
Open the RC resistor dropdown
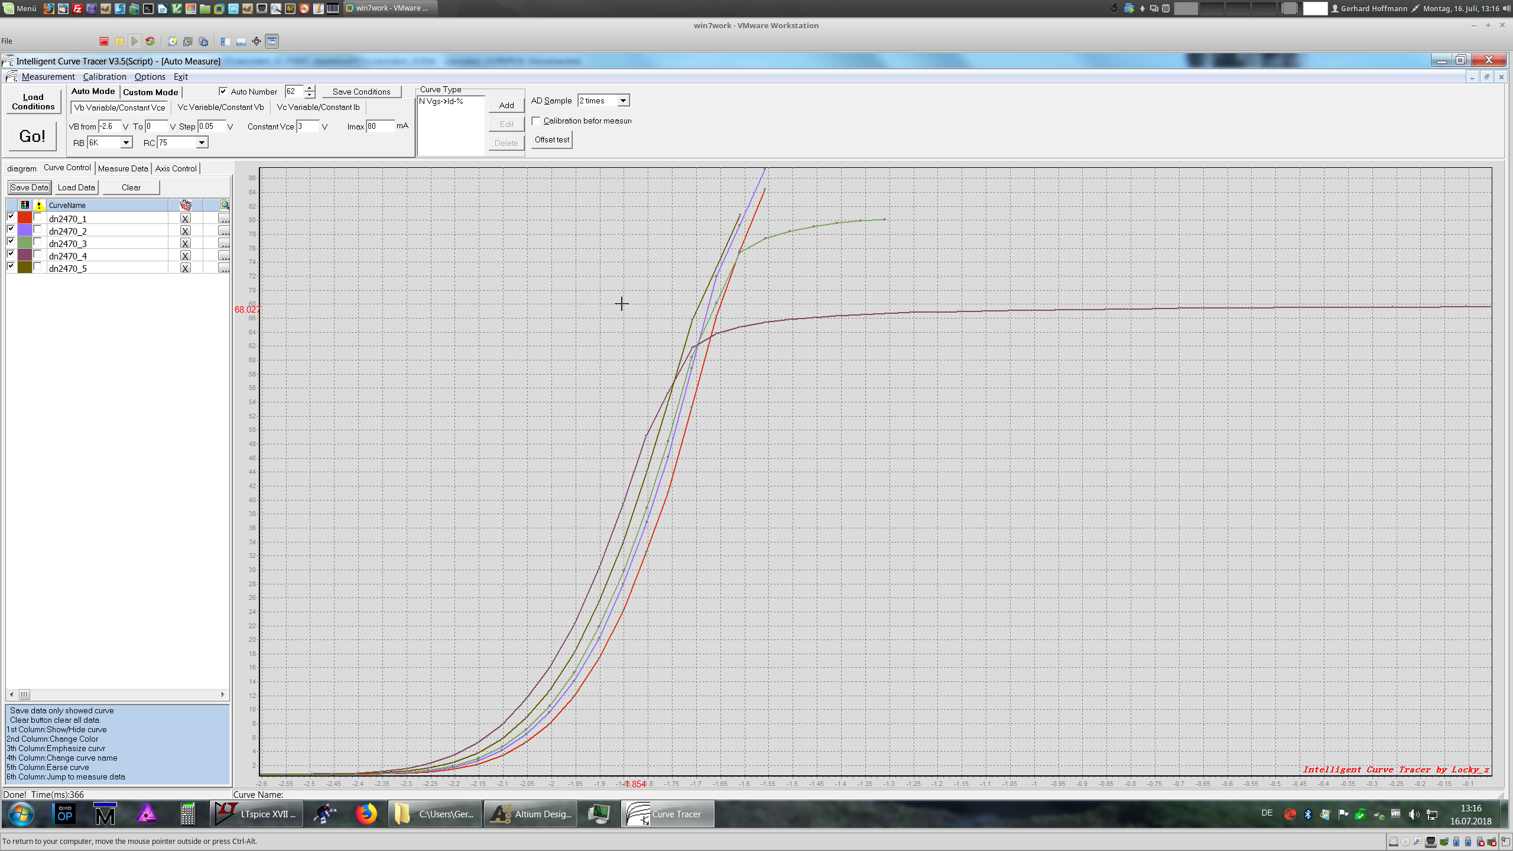click(x=202, y=143)
